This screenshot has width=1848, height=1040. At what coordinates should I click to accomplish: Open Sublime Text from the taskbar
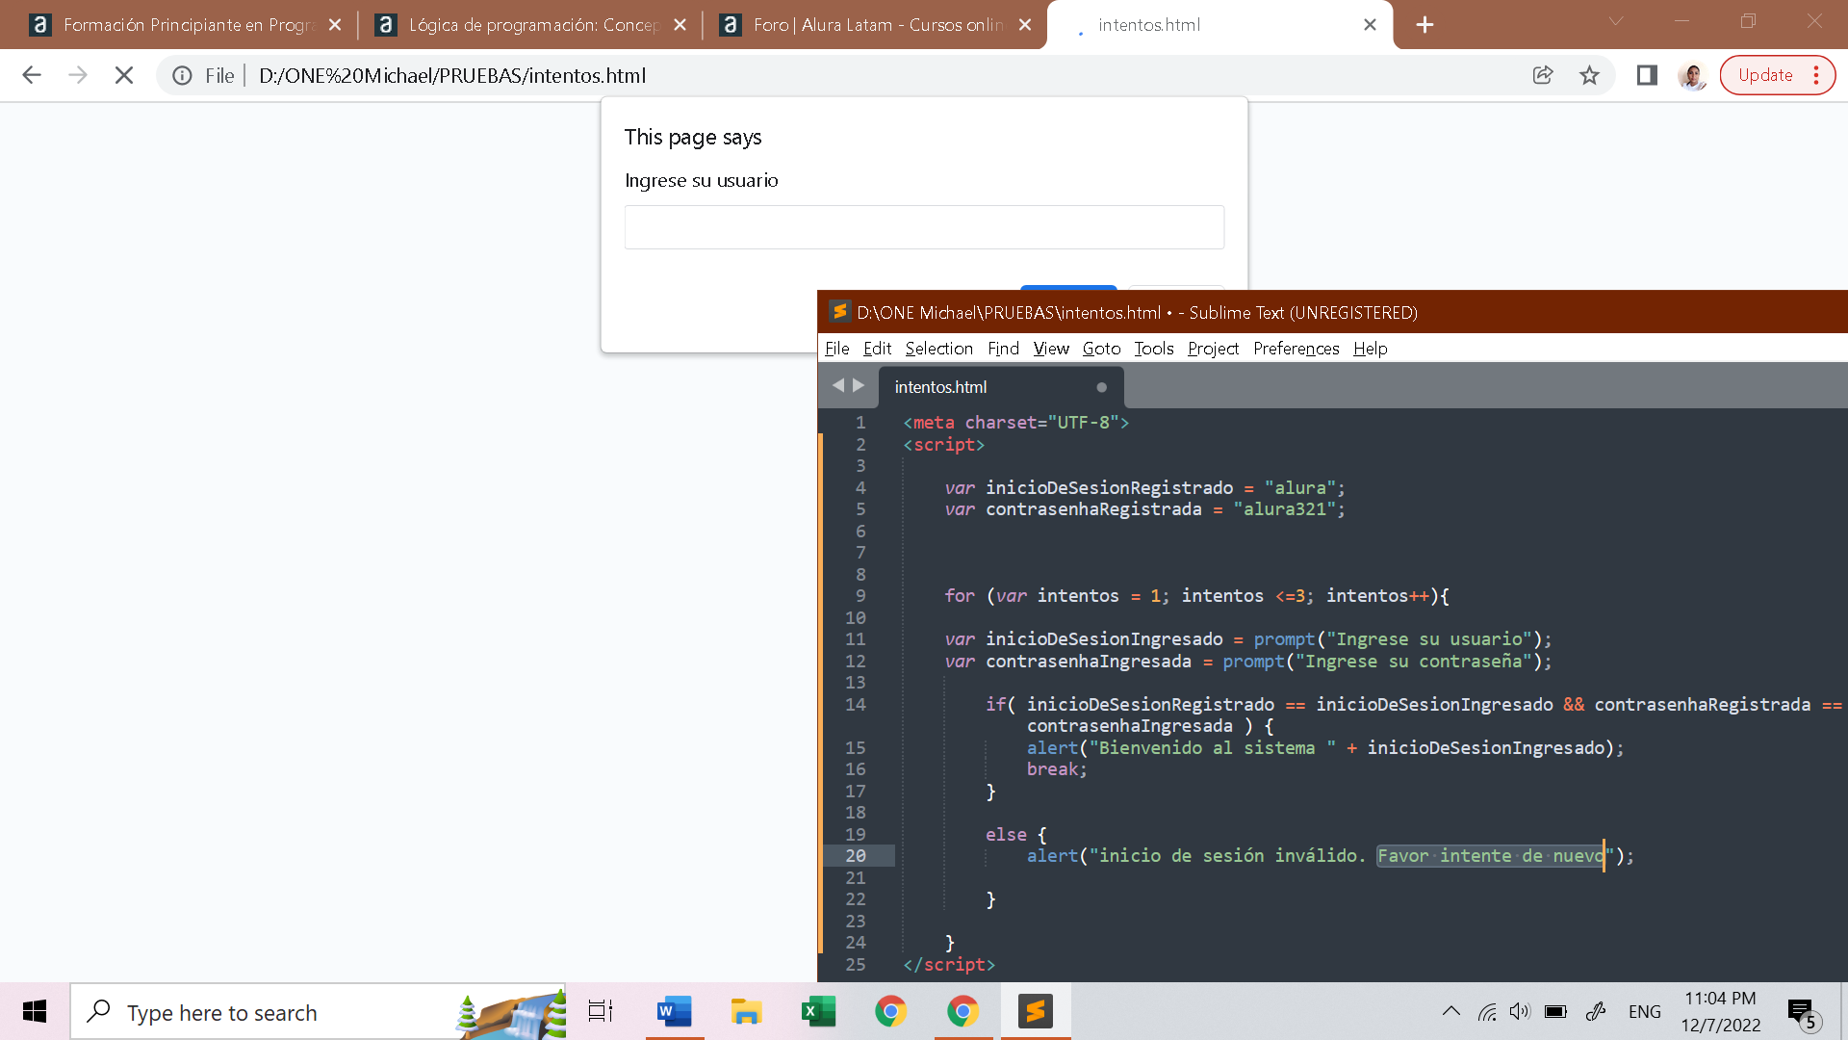point(1036,1011)
